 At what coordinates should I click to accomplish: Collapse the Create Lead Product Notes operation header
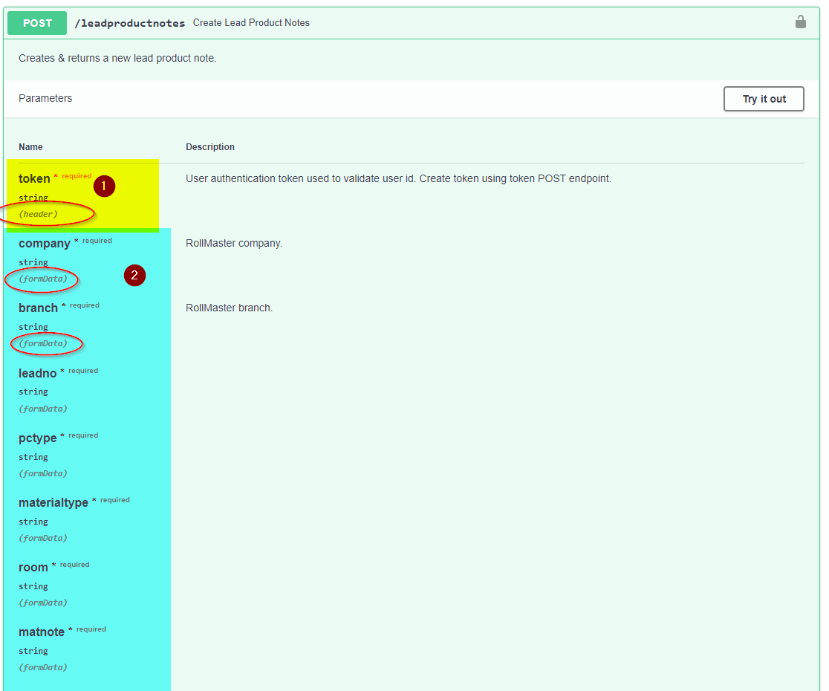[250, 22]
